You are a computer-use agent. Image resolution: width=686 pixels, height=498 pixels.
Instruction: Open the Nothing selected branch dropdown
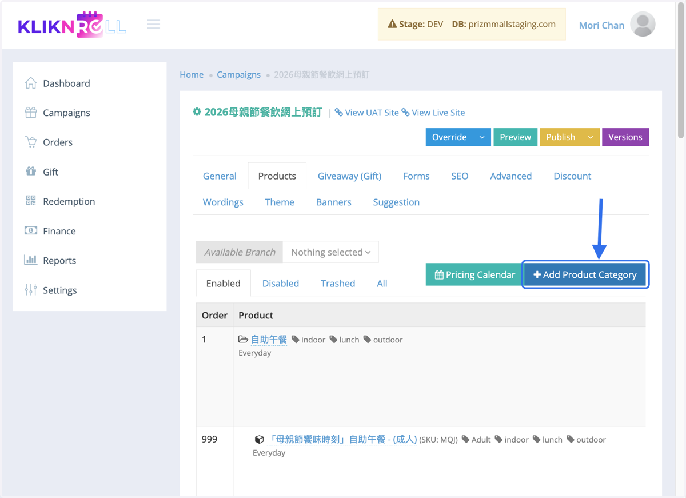point(330,252)
